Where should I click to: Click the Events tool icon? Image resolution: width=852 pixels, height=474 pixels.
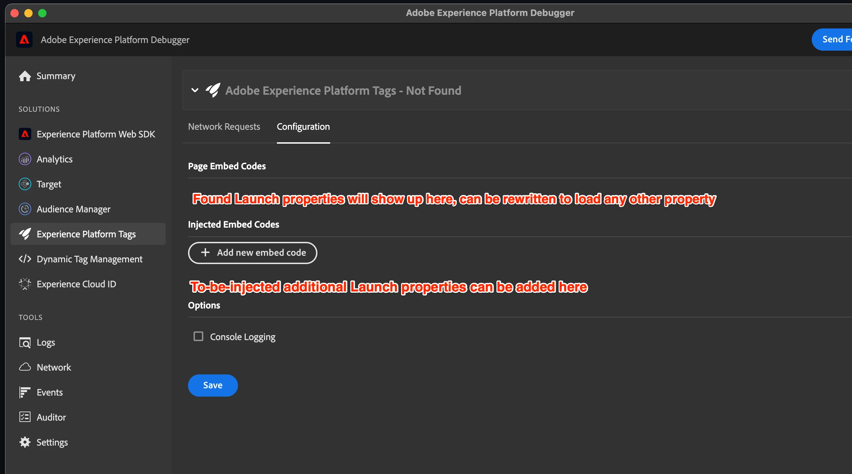(25, 392)
